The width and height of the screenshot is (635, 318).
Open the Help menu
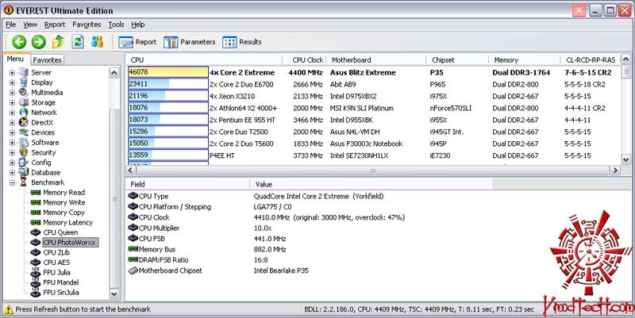[137, 25]
